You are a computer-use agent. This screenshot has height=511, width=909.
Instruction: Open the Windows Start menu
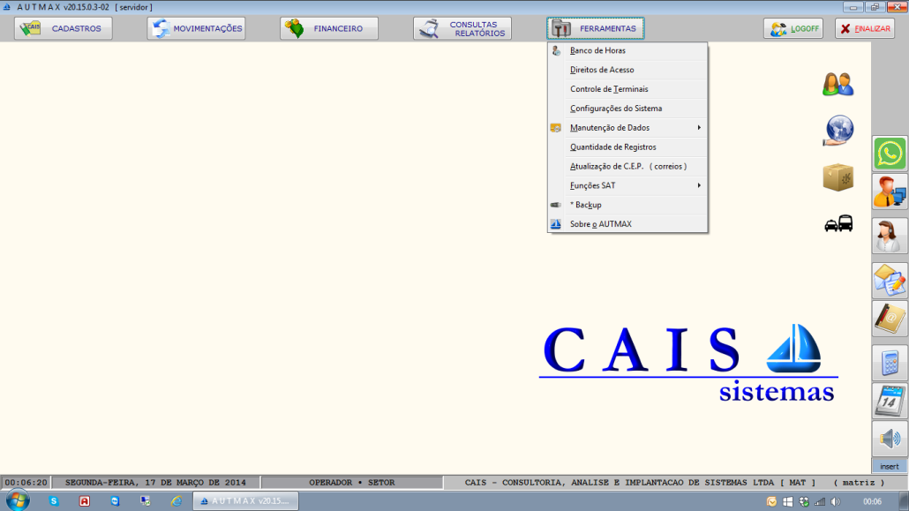[18, 500]
